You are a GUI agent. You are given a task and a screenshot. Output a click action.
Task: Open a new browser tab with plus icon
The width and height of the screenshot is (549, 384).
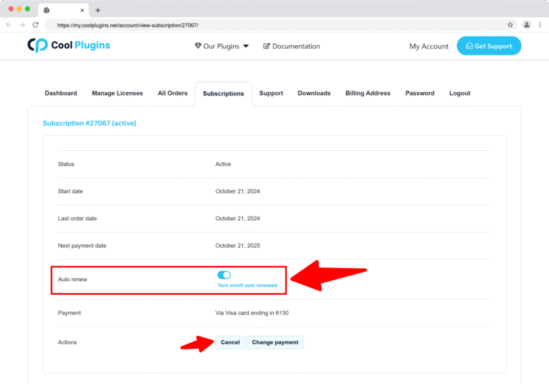(97, 10)
